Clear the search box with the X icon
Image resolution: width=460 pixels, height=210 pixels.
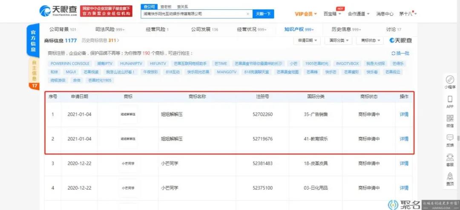(248, 14)
